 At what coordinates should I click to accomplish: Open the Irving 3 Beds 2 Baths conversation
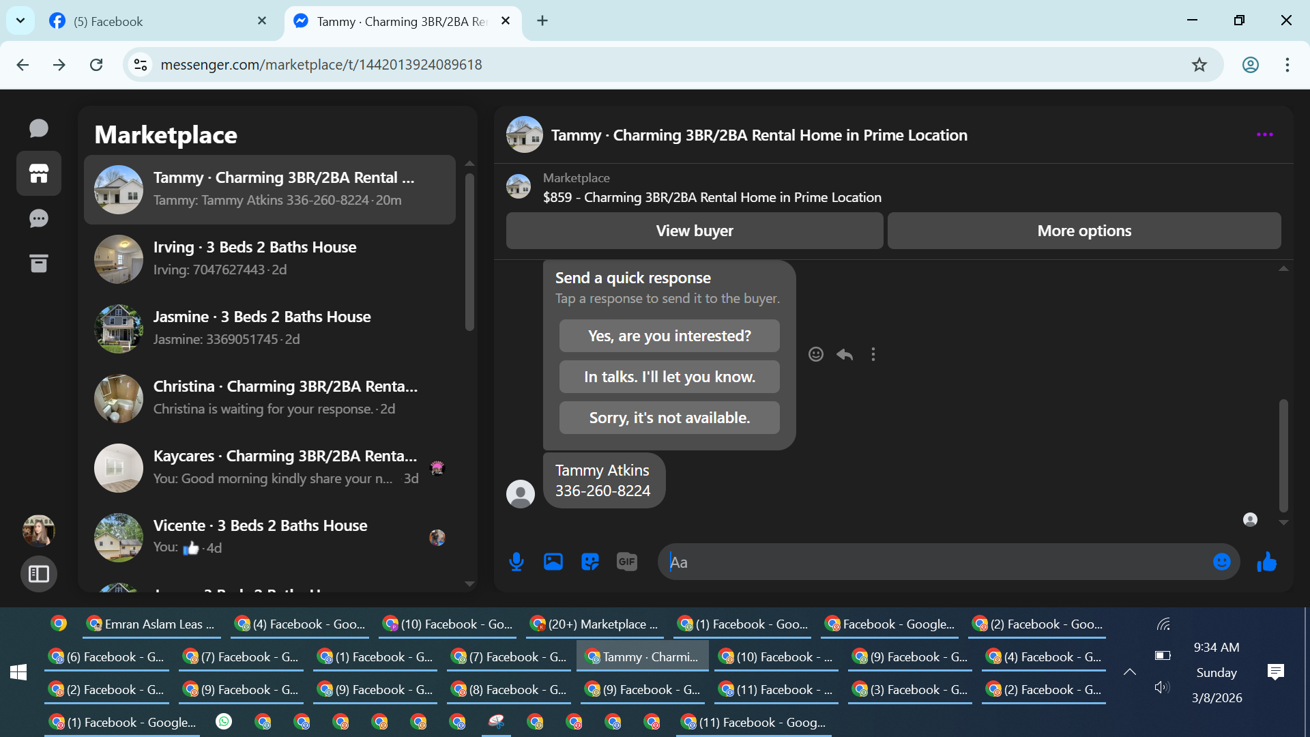(x=270, y=259)
